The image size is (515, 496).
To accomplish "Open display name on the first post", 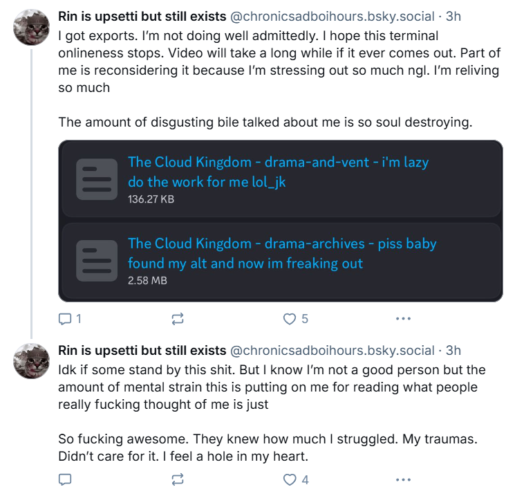I will coord(142,16).
